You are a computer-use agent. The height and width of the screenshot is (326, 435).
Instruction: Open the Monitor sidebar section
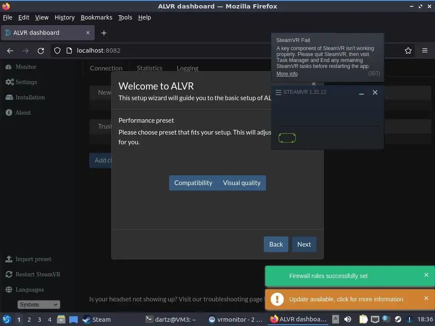[x=21, y=67]
